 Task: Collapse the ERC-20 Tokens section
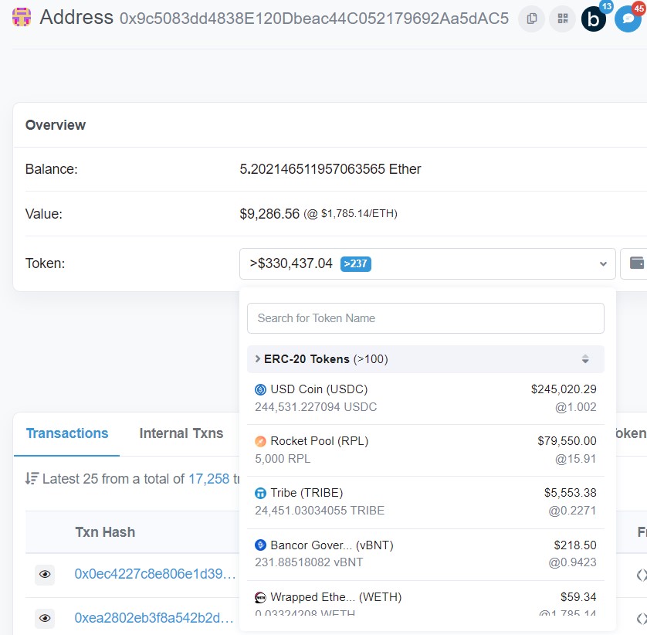click(x=258, y=359)
